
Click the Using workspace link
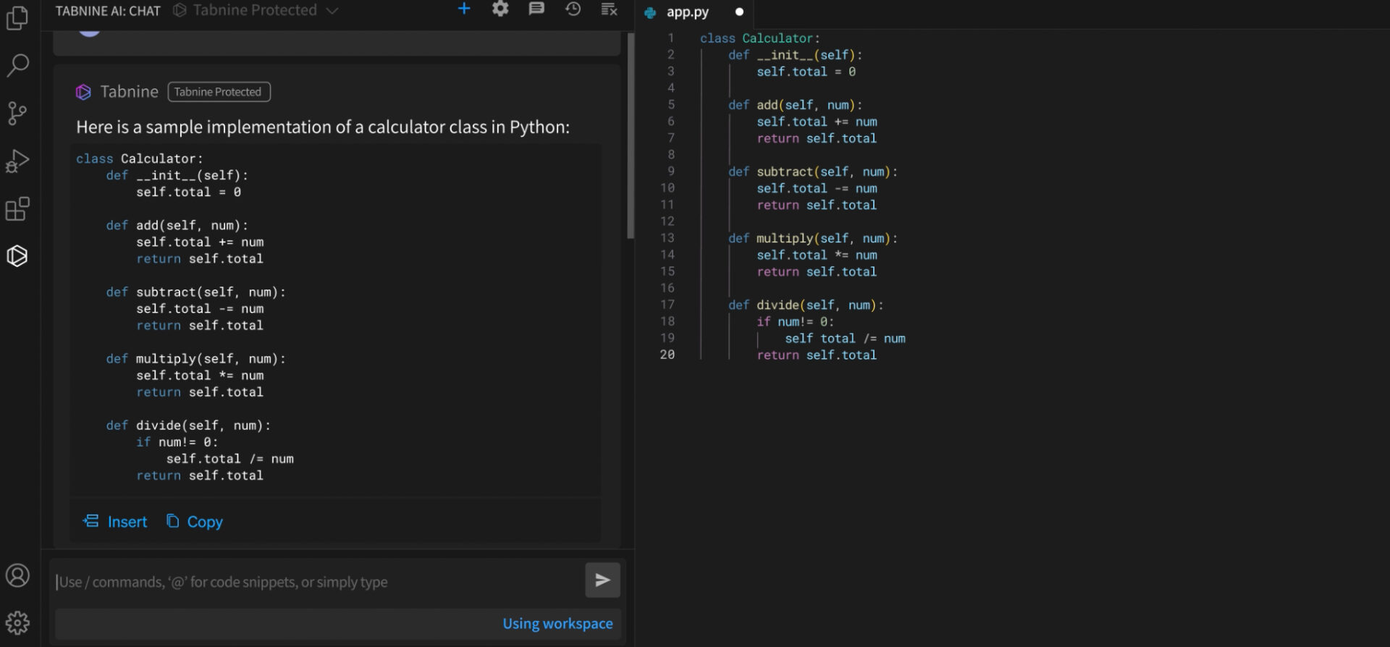click(557, 624)
